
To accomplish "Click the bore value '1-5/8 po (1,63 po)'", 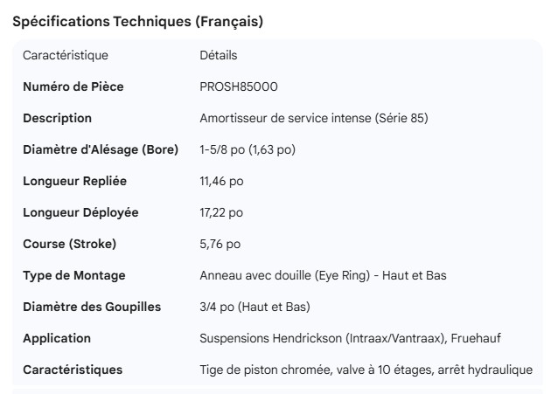I will point(248,149).
